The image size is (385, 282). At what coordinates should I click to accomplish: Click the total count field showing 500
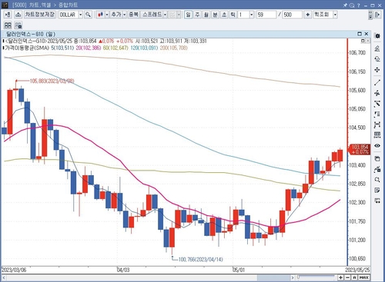292,15
